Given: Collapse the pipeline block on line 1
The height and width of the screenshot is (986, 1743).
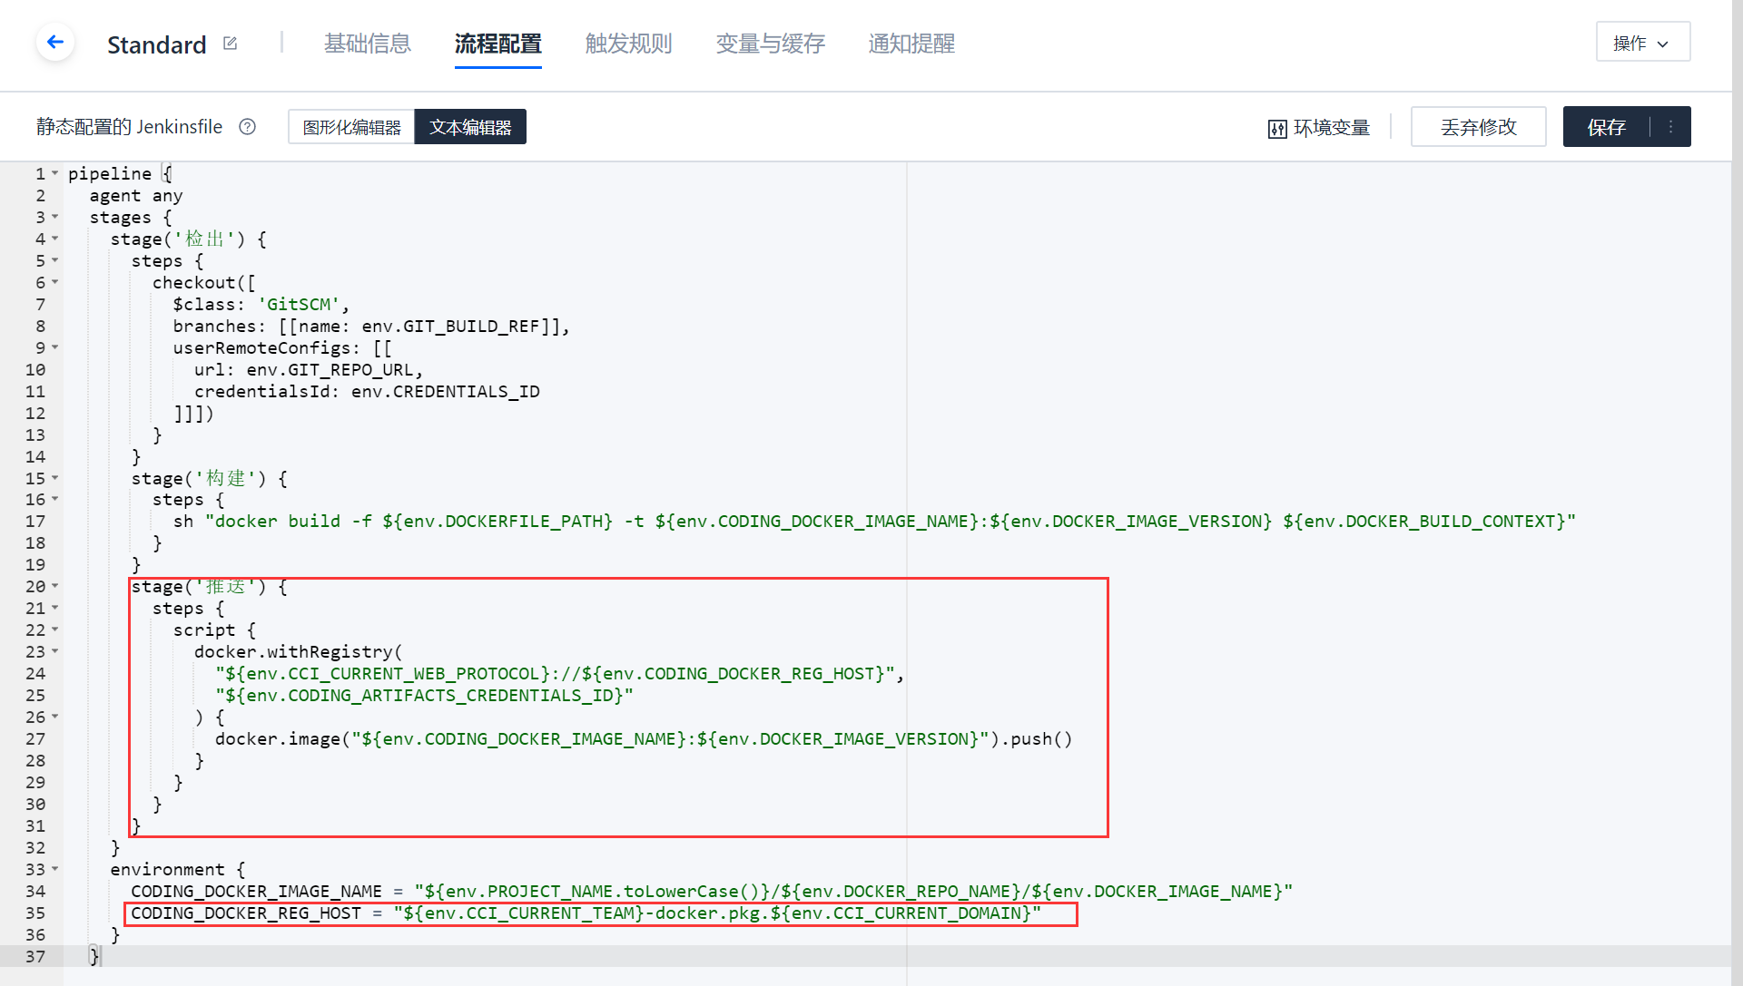Looking at the screenshot, I should [x=55, y=173].
